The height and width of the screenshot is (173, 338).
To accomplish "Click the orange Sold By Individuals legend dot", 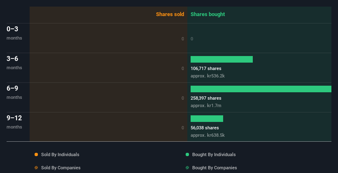I will [36, 154].
